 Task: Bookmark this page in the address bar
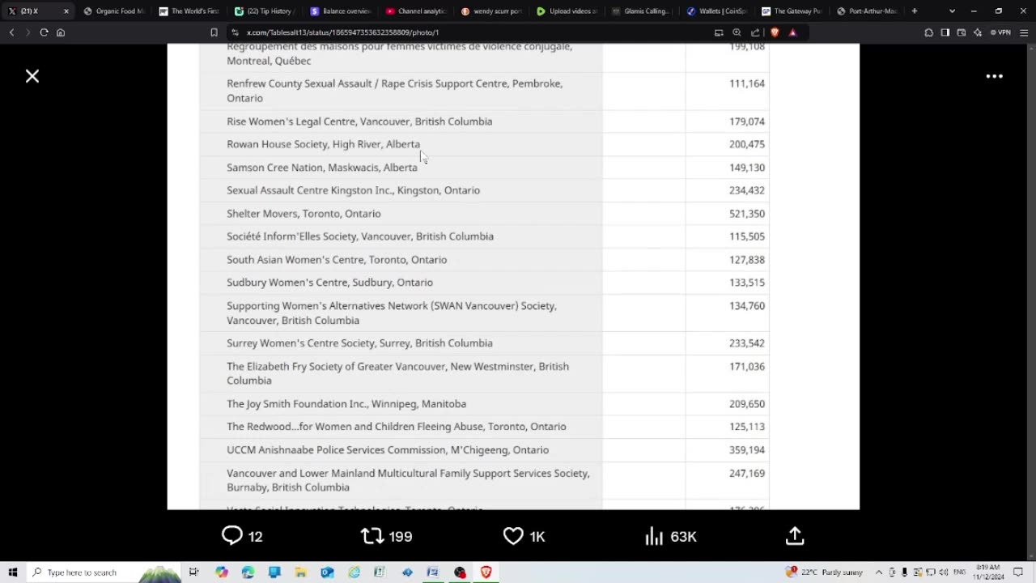(214, 32)
